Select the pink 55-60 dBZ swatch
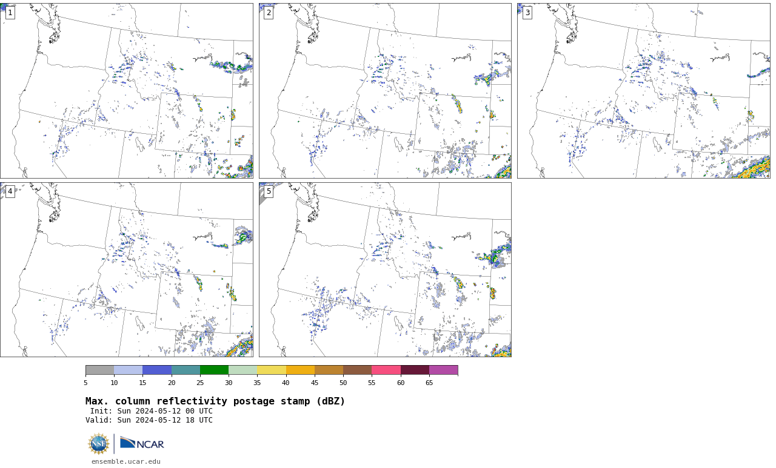 [x=386, y=370]
